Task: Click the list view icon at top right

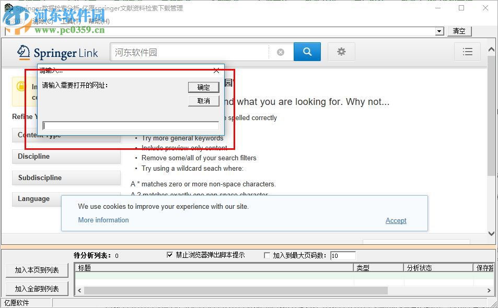Action: tap(468, 52)
